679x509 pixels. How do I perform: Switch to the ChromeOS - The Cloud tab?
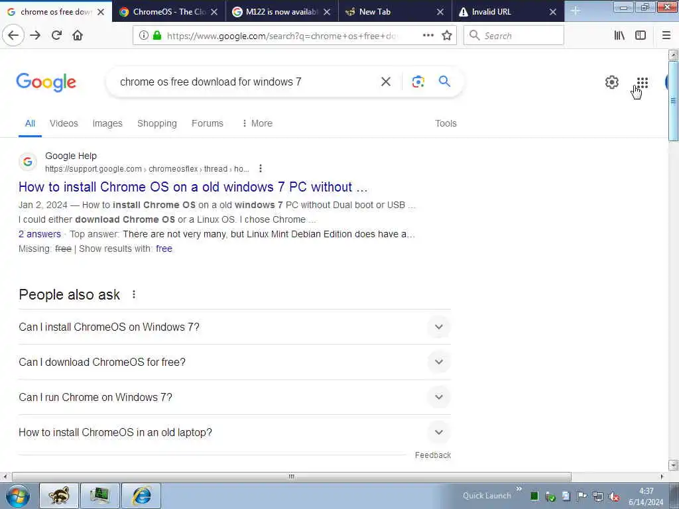[x=169, y=12]
